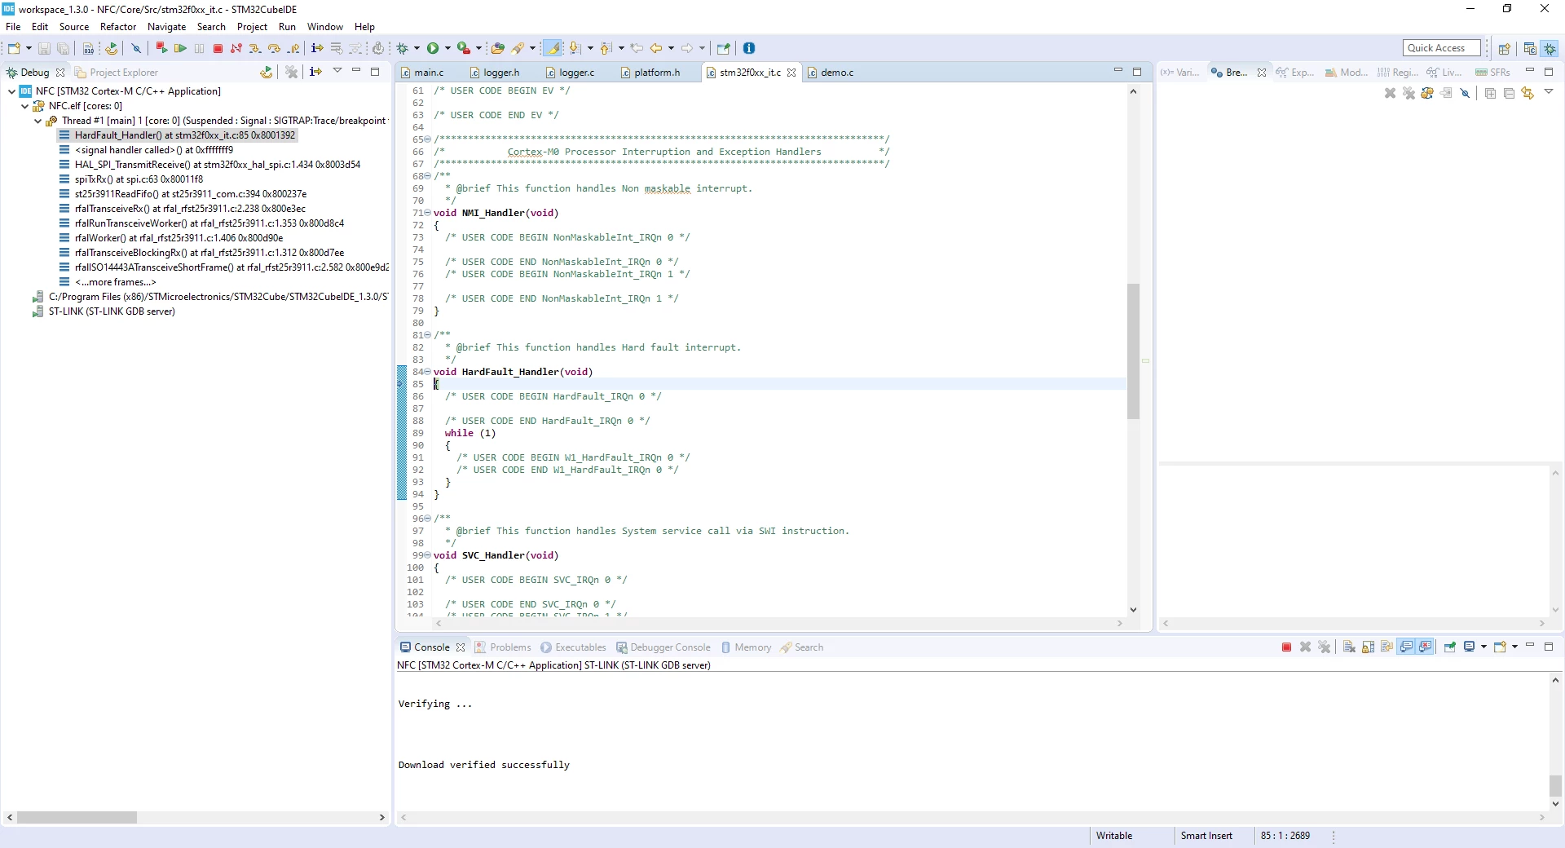Toggle Skip All Breakpoints in main toolbar
The height and width of the screenshot is (848, 1565).
(136, 48)
